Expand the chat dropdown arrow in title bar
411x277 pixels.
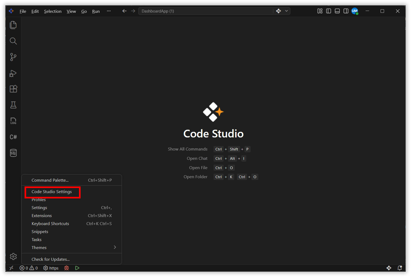[x=286, y=11]
